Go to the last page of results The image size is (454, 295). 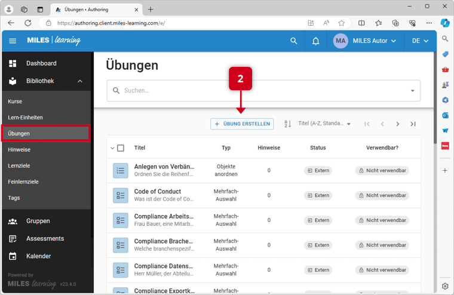413,124
